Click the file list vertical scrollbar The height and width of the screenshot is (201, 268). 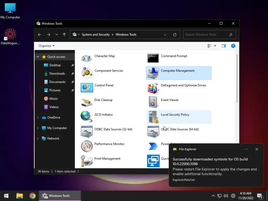point(237,79)
